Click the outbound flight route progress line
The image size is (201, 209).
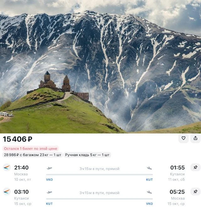99,174
